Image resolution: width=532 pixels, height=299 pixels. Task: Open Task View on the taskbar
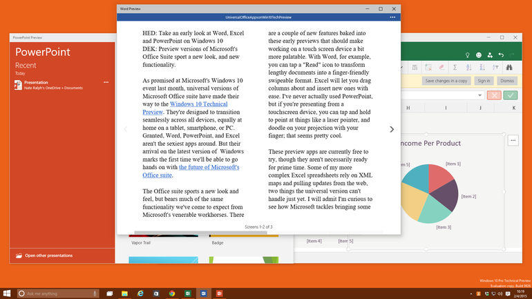pyautogui.click(x=109, y=293)
